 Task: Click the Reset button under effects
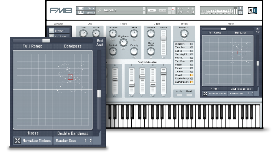click(189, 95)
